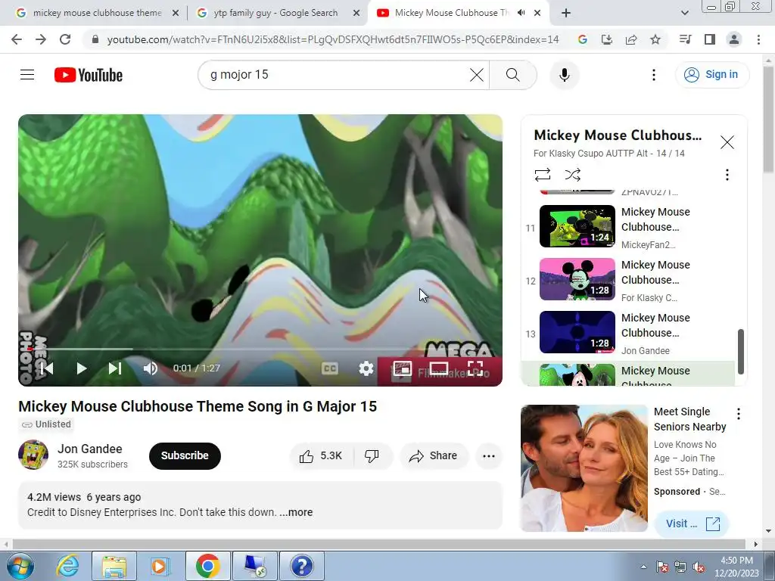Image resolution: width=775 pixels, height=581 pixels.
Task: Start voice search with microphone
Action: coord(565,75)
